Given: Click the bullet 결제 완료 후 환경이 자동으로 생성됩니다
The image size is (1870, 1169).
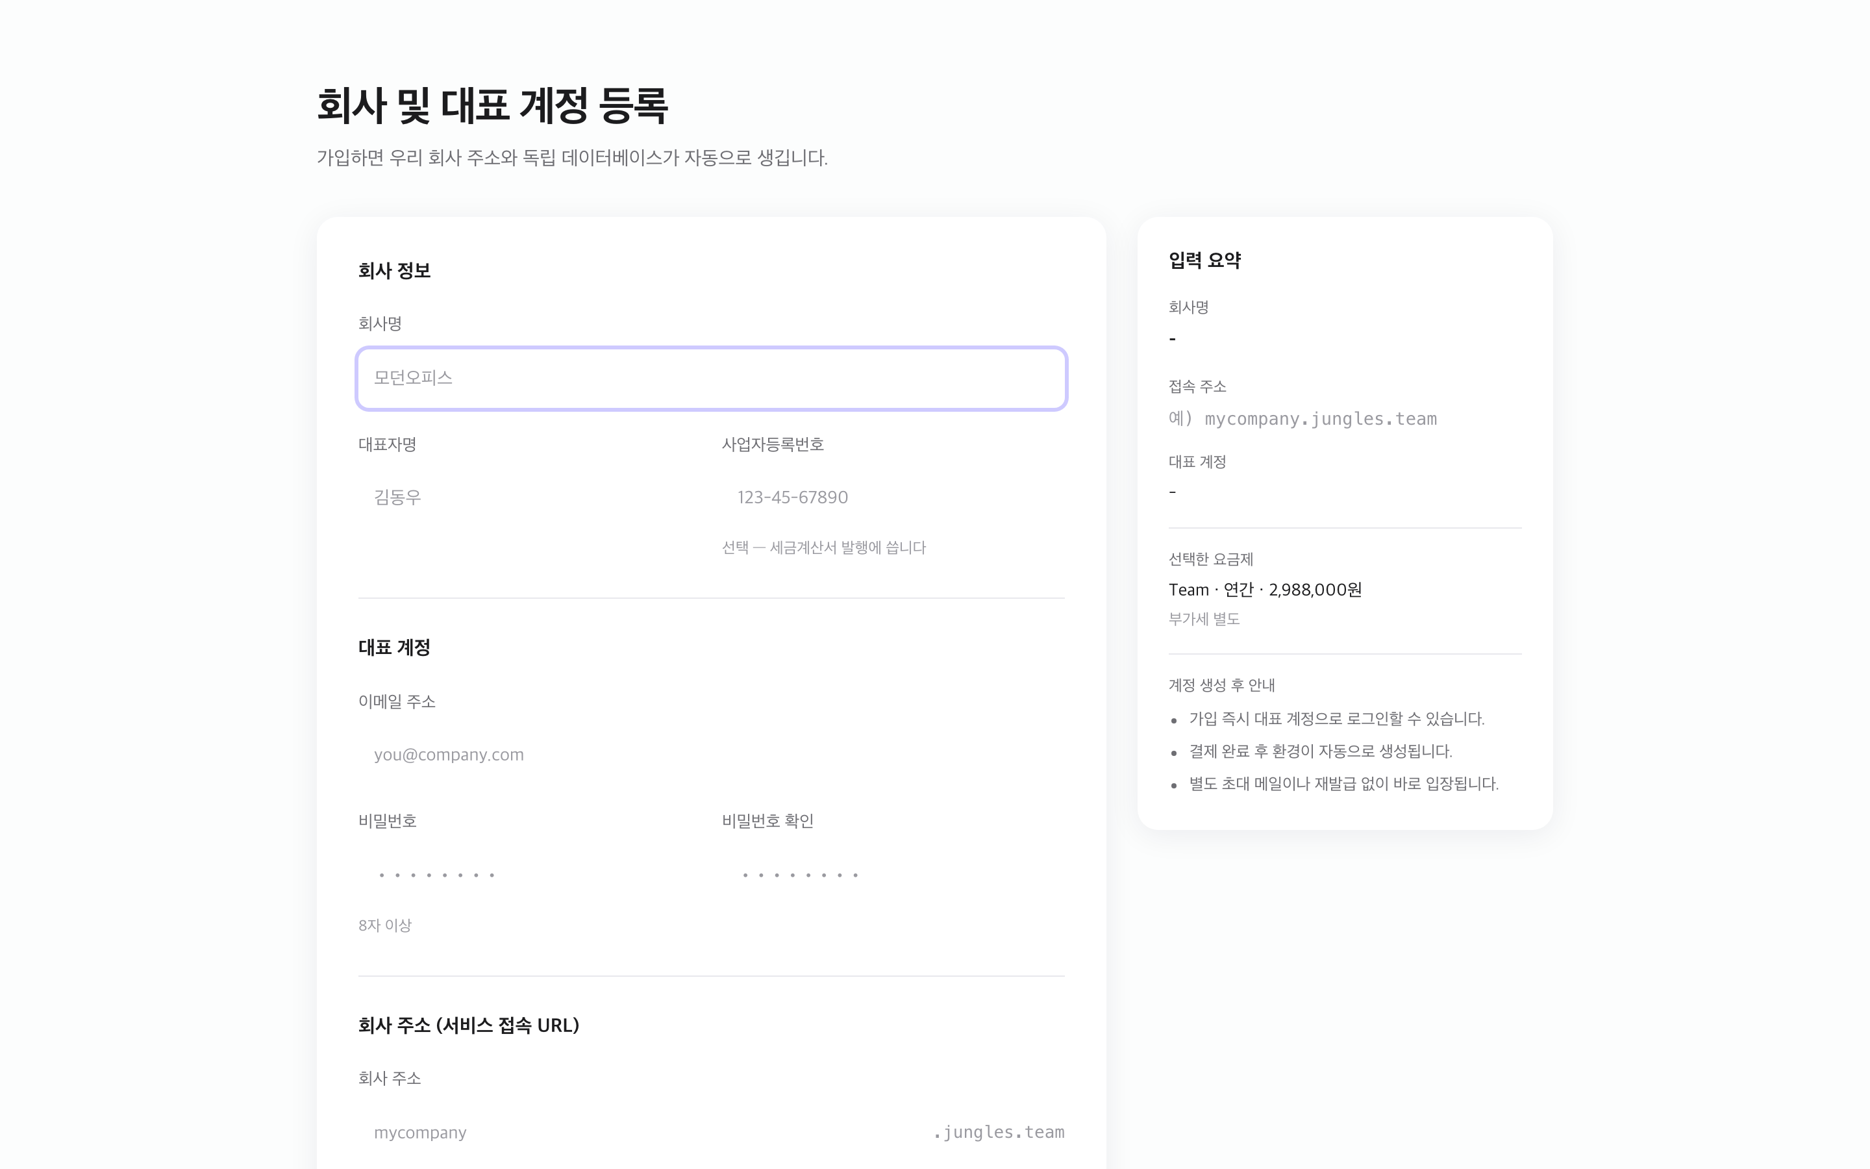Looking at the screenshot, I should coord(1321,751).
